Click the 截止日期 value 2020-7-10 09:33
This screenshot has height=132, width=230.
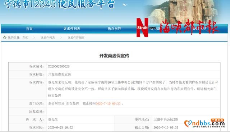(x=166, y=127)
